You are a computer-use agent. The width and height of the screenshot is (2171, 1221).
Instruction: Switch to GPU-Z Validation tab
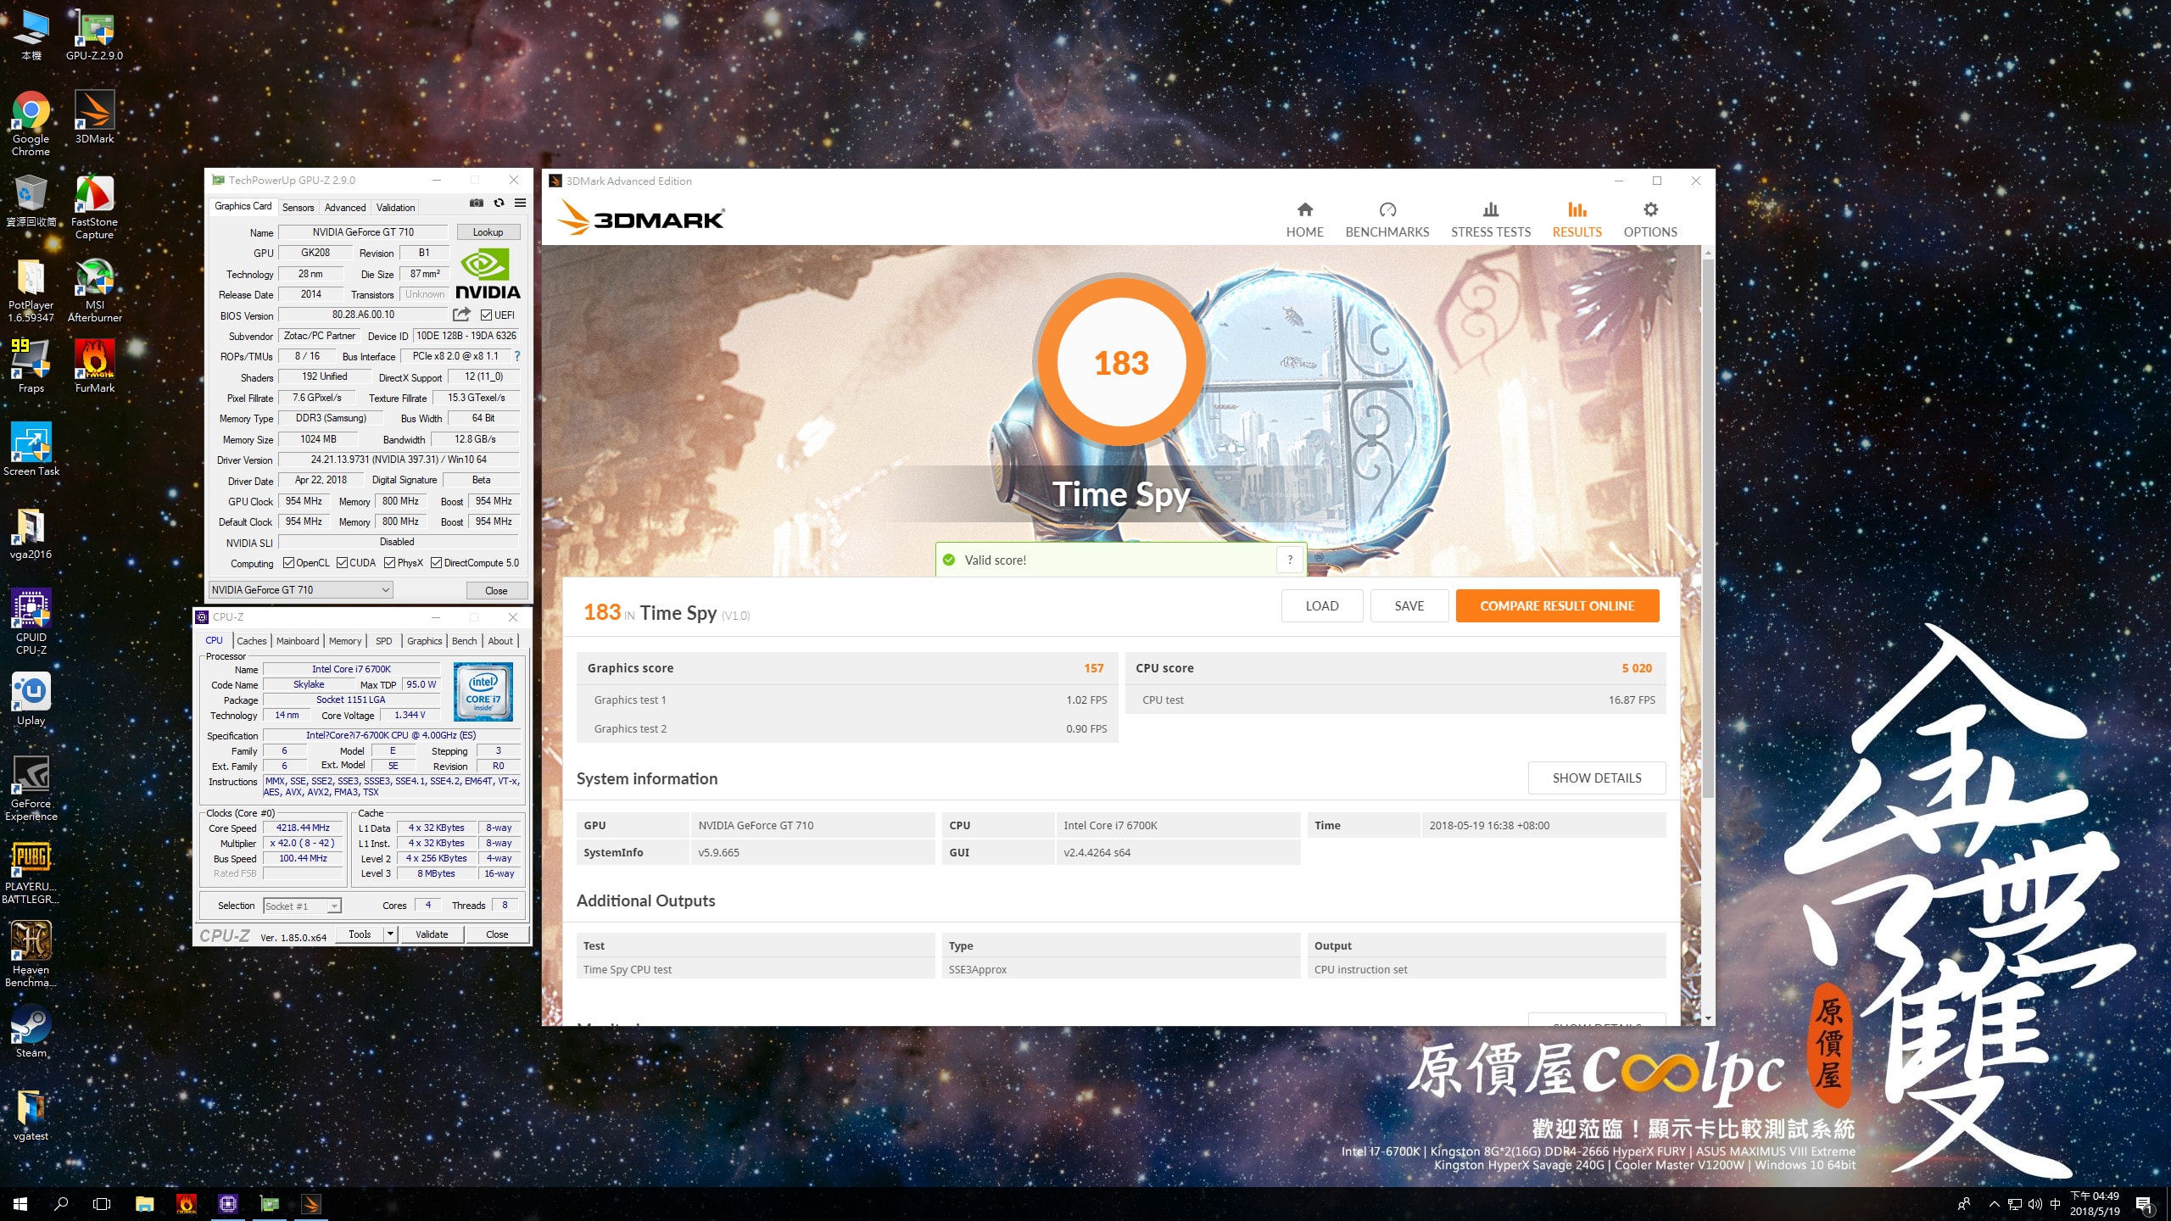click(395, 207)
